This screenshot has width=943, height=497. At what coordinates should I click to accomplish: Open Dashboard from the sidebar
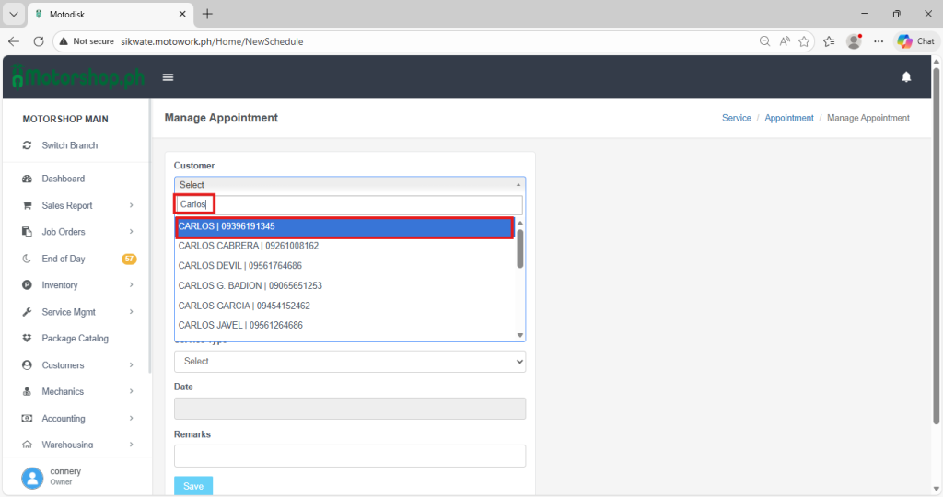(63, 179)
